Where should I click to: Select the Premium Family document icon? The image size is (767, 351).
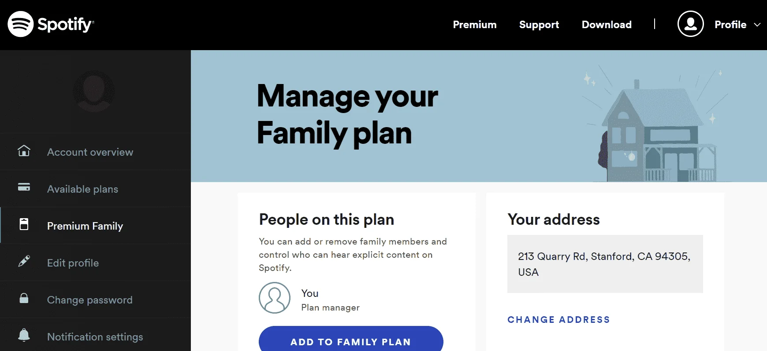pyautogui.click(x=24, y=224)
